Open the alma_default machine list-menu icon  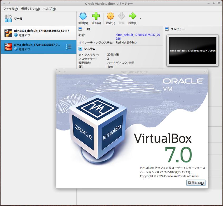[x=69, y=47]
